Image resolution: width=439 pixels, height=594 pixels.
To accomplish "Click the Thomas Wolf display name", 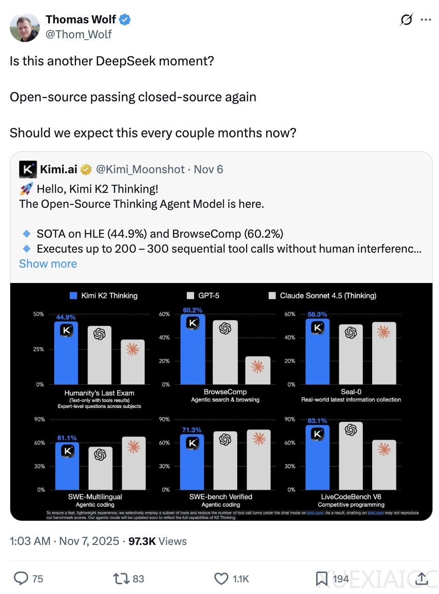I will tap(81, 20).
